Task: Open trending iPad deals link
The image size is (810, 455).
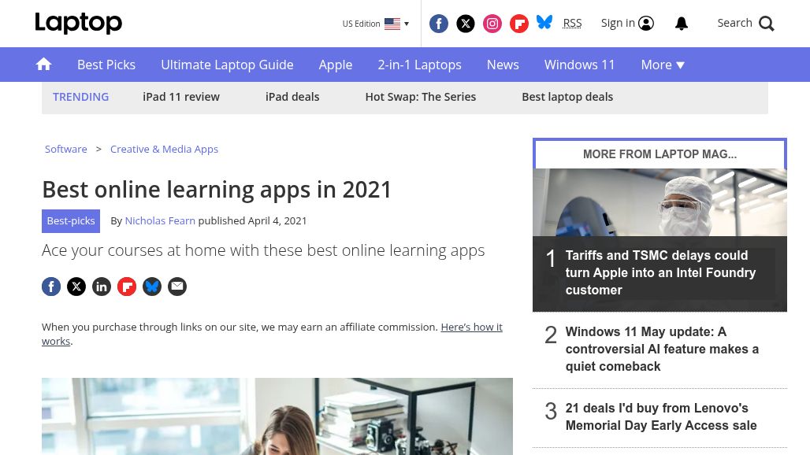Action: [x=292, y=97]
